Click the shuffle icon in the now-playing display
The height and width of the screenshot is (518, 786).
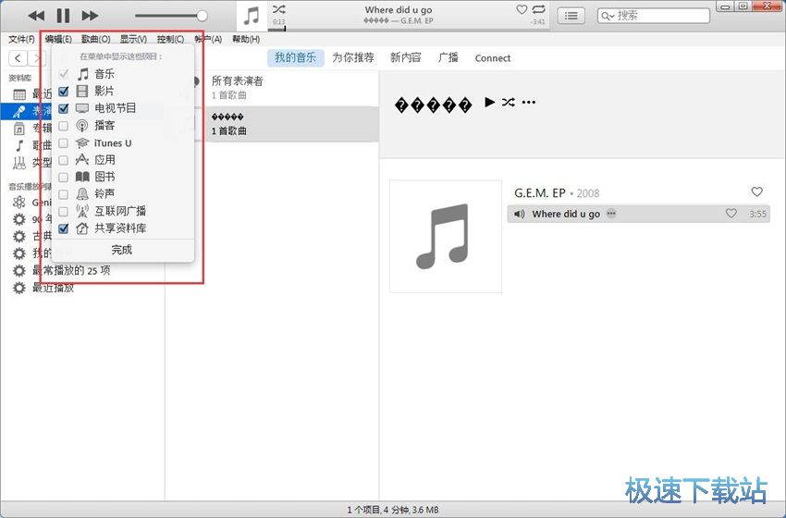[278, 9]
